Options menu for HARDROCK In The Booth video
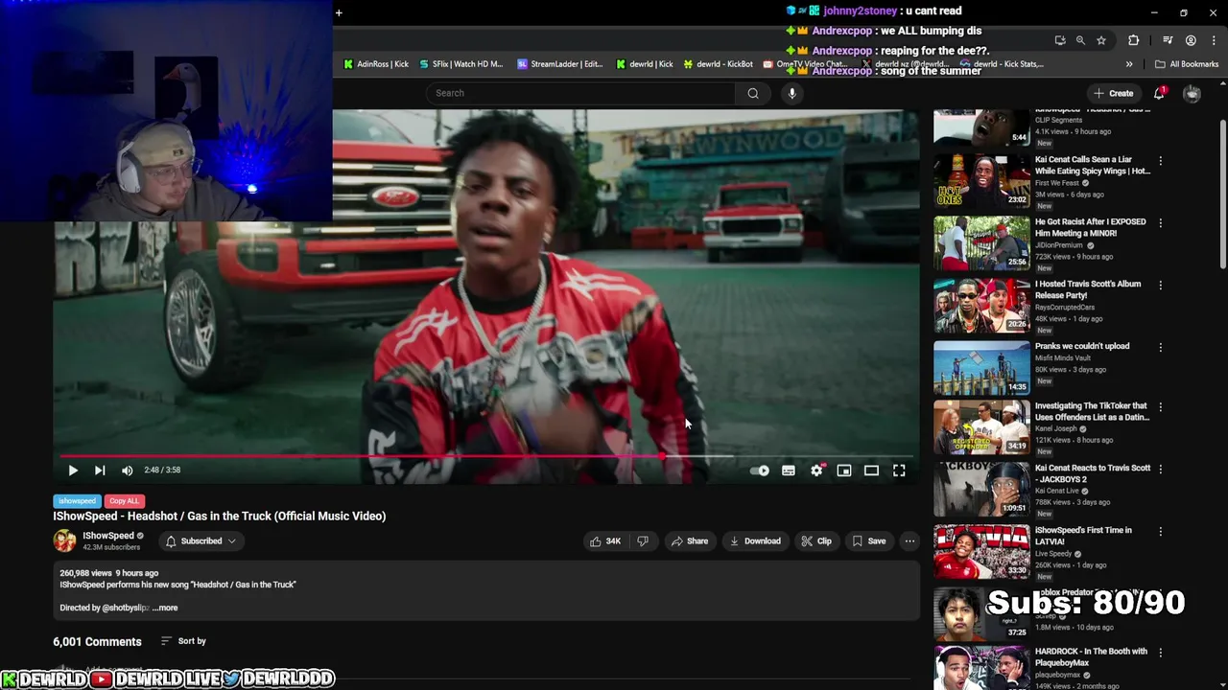The height and width of the screenshot is (690, 1228). click(x=1161, y=654)
